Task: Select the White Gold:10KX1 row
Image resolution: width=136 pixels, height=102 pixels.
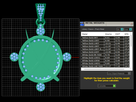Action: (105, 58)
